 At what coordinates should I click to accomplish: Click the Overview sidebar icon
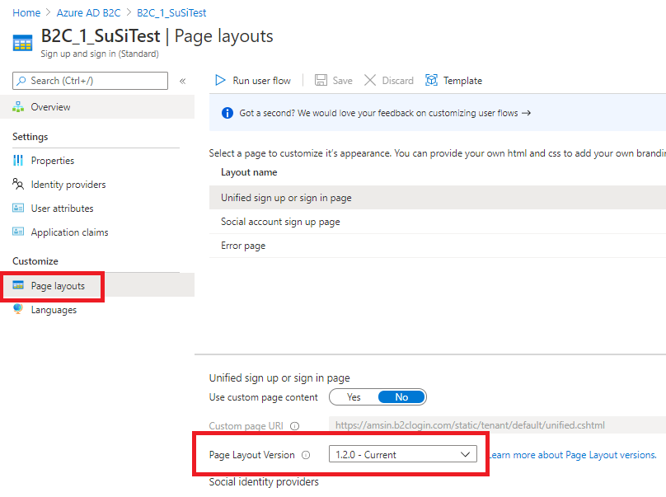(x=18, y=106)
